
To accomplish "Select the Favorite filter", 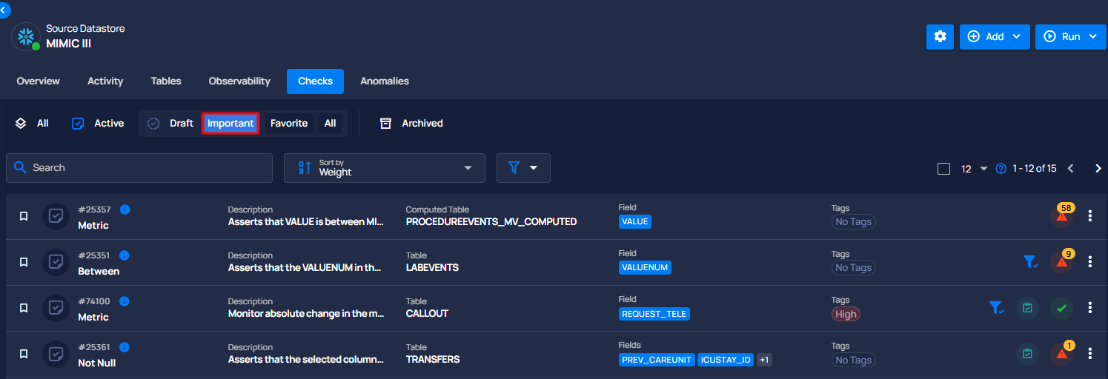I will pos(289,124).
